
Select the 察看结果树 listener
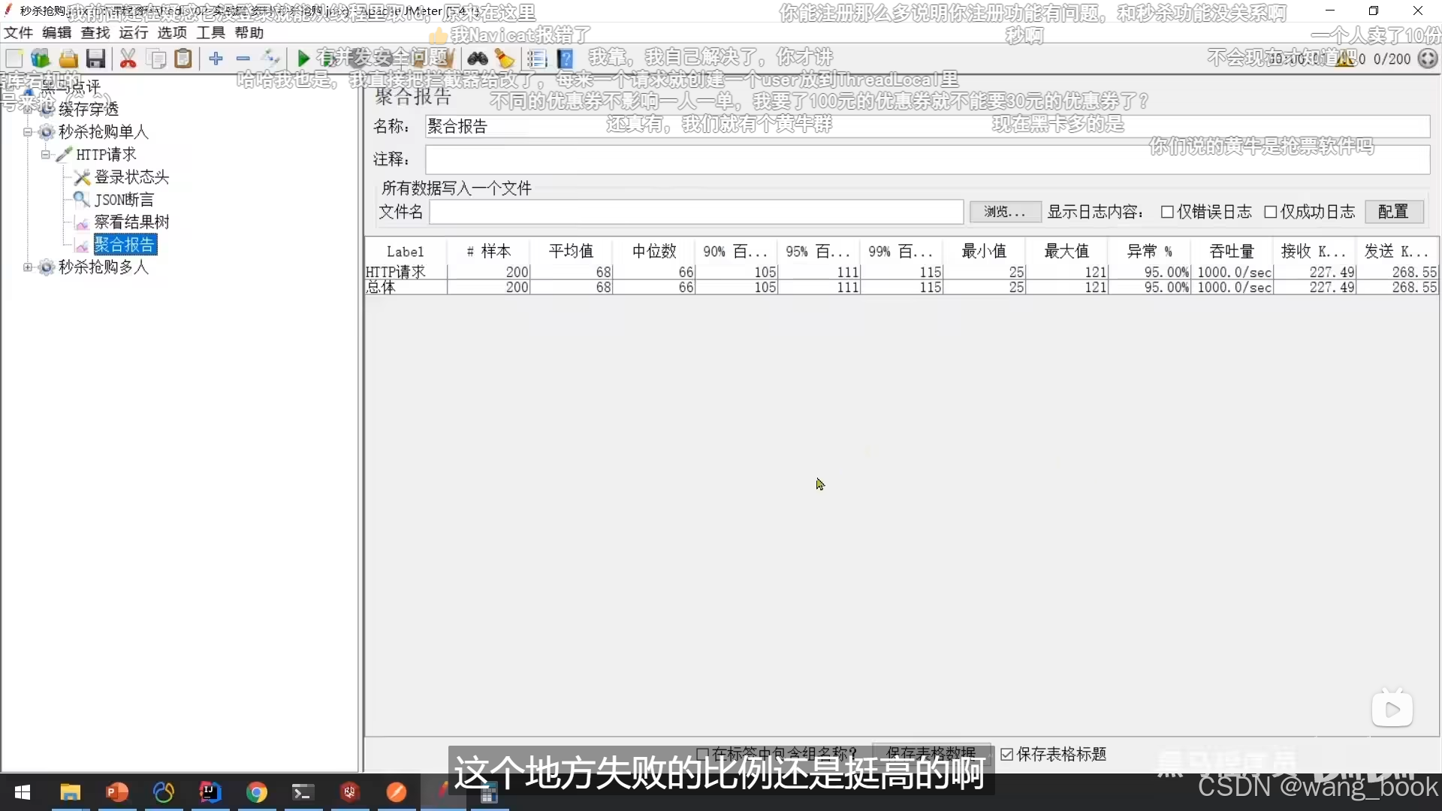click(x=131, y=222)
